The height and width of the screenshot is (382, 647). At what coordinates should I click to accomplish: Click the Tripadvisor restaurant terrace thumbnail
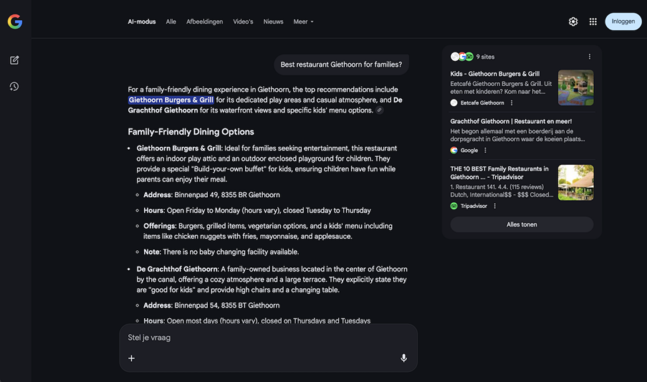(x=576, y=183)
